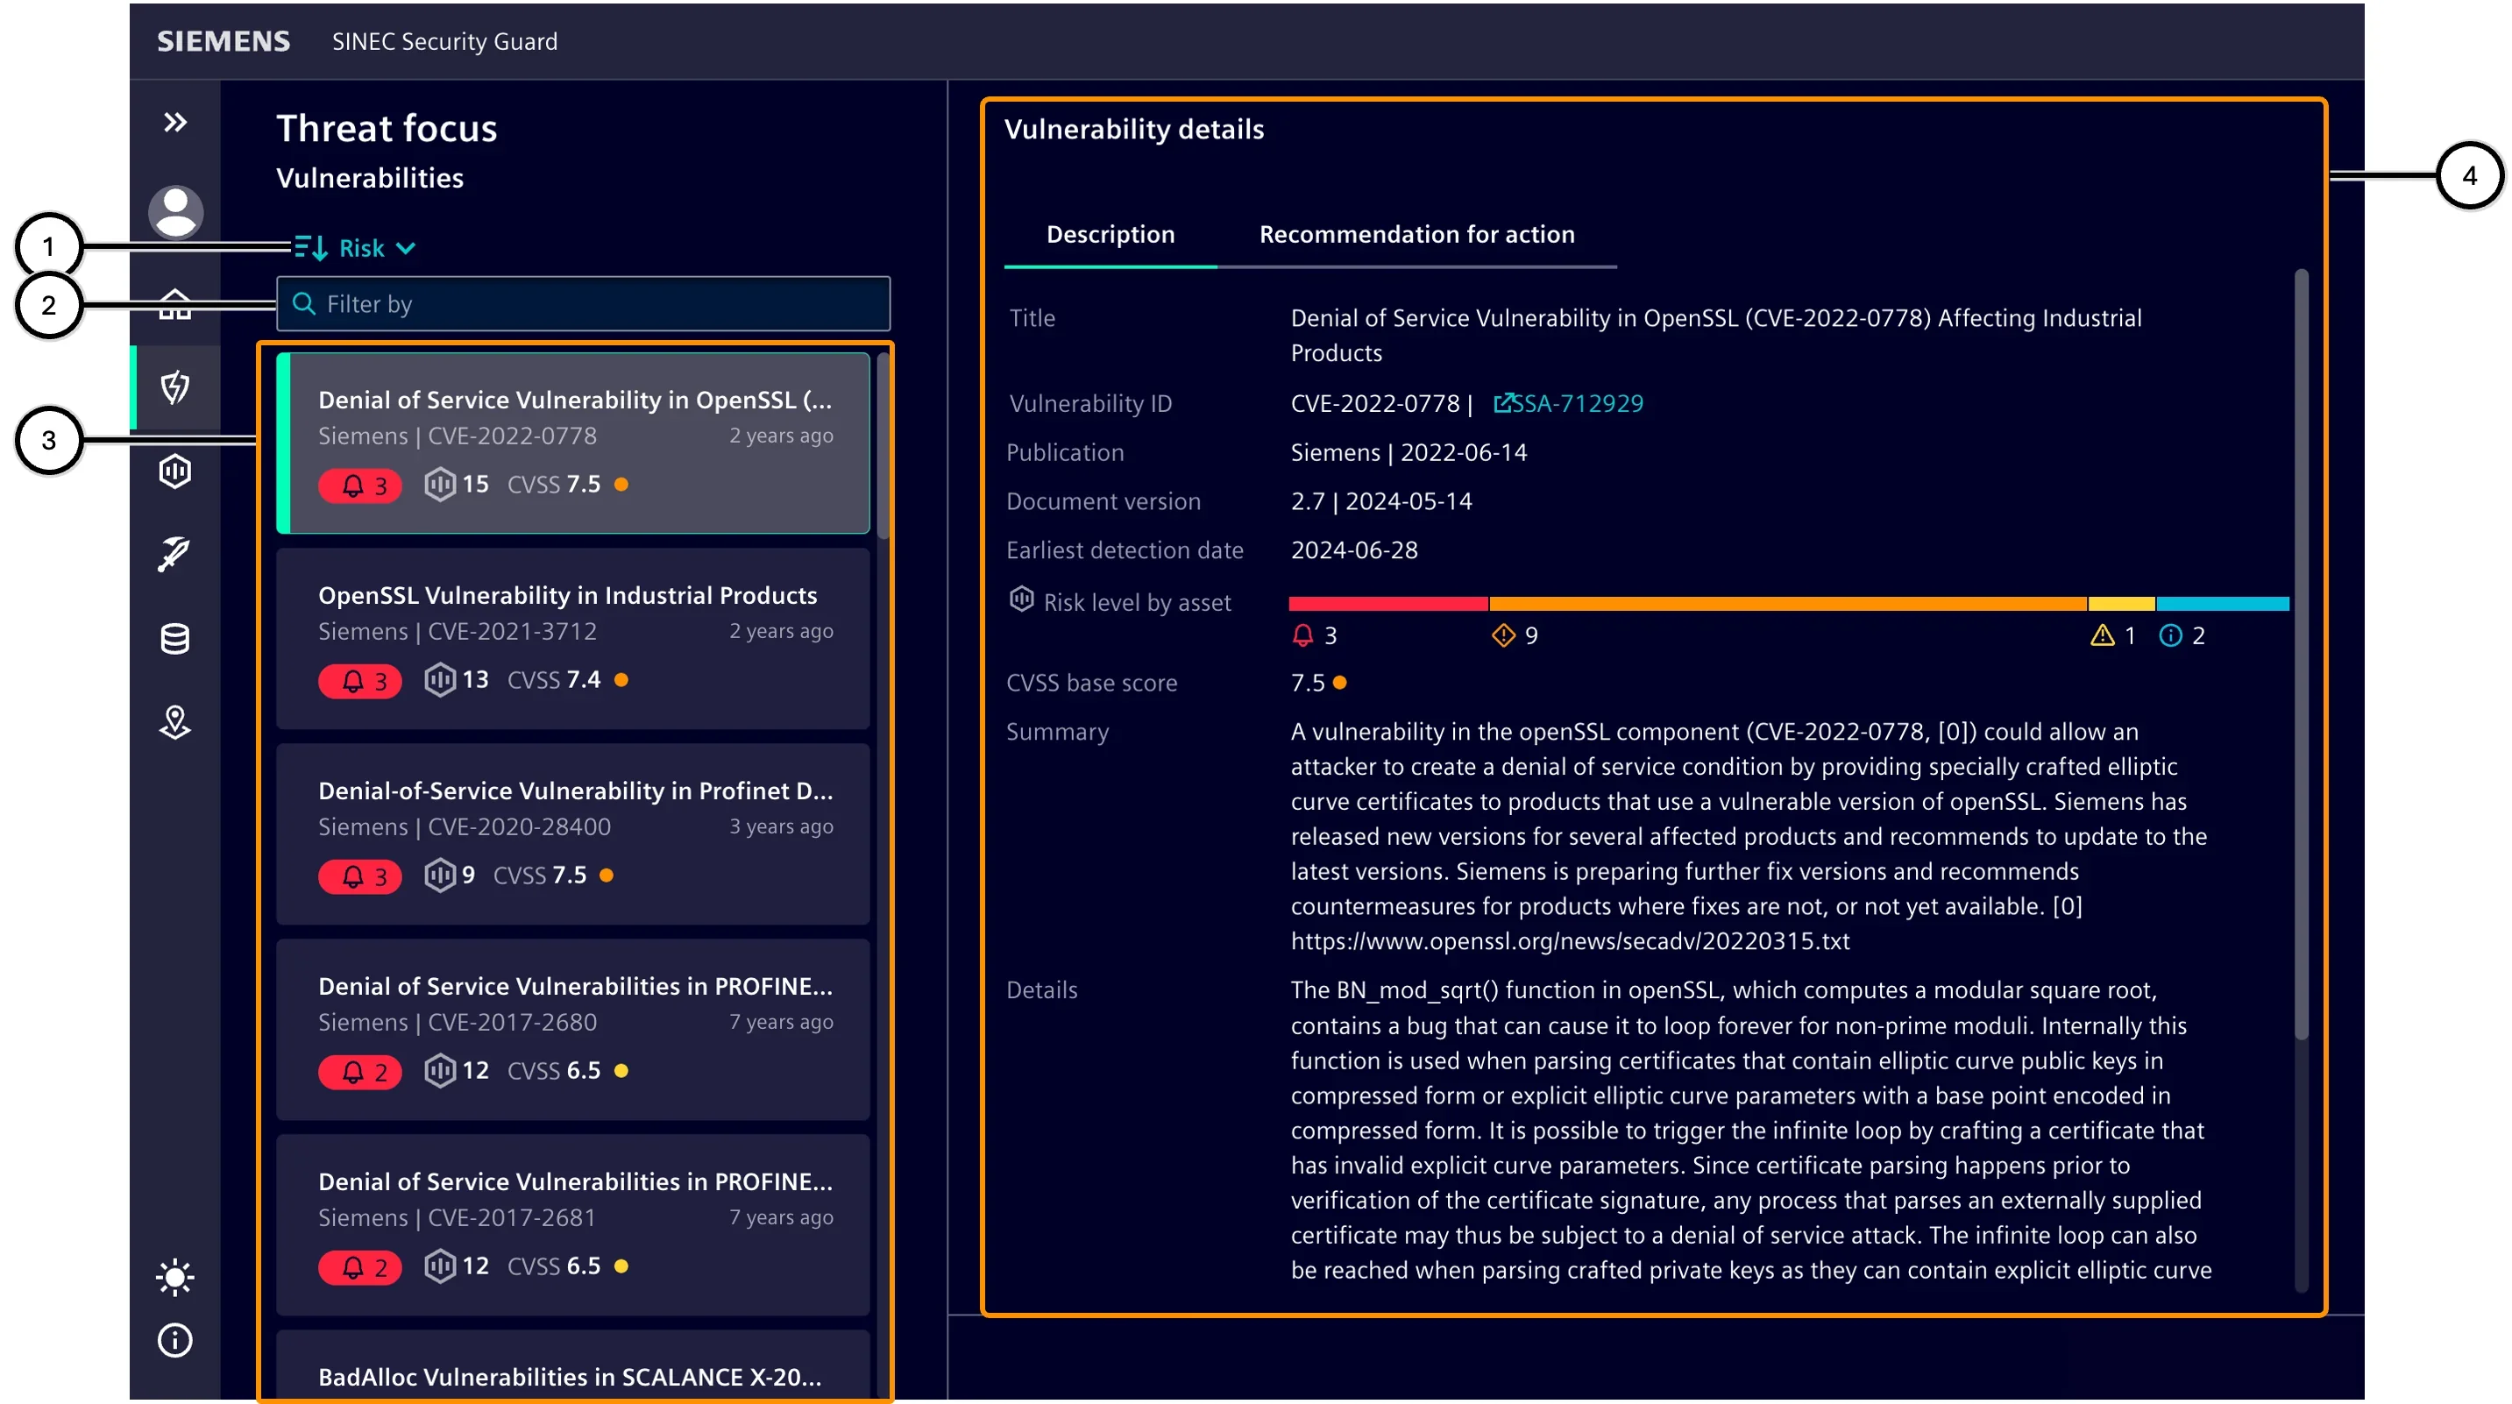Click the SIEMENS logo
The height and width of the screenshot is (1404, 2512).
[x=224, y=41]
